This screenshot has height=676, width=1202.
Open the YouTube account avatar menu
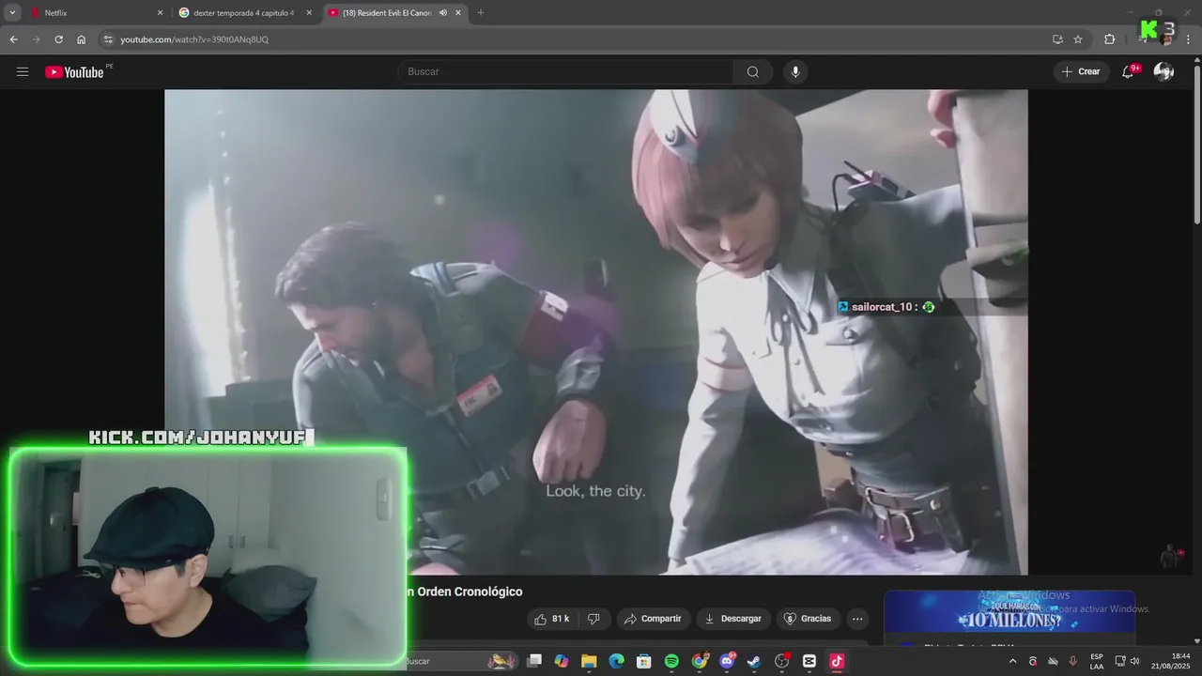tap(1163, 72)
